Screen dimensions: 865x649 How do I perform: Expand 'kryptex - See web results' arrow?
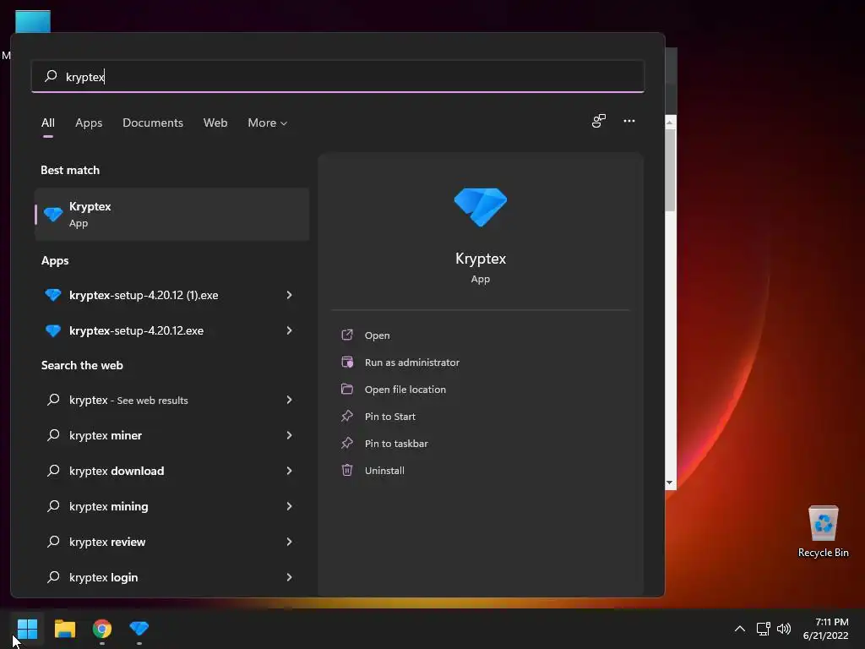[x=289, y=400]
